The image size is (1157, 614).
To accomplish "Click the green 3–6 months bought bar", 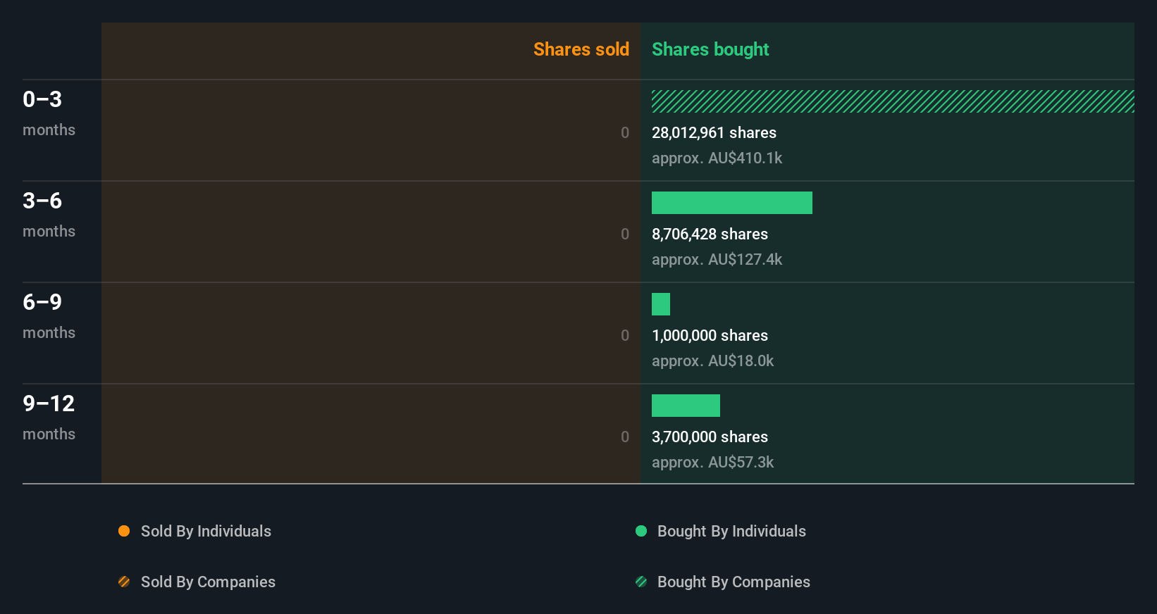I will pos(732,203).
